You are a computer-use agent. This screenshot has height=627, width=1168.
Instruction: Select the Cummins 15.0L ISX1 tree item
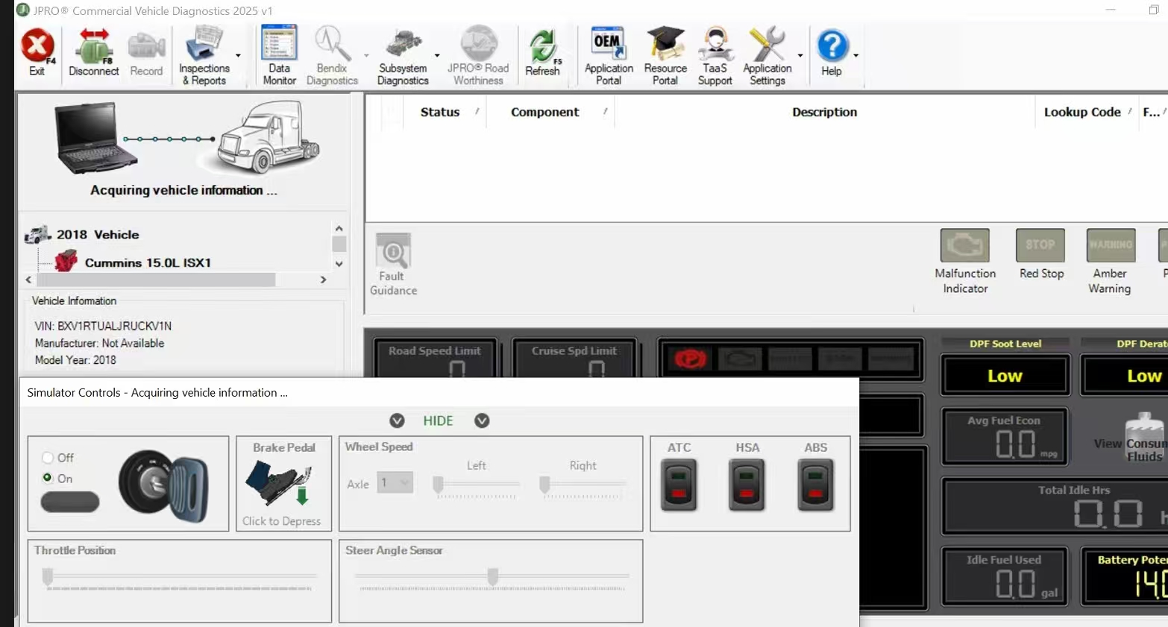(x=148, y=262)
